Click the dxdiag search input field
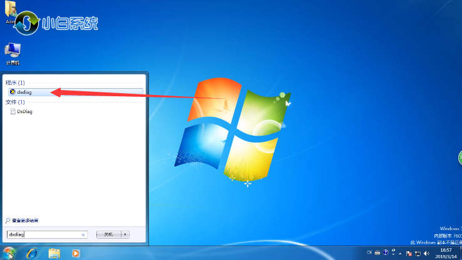462x260 pixels. 47,234
